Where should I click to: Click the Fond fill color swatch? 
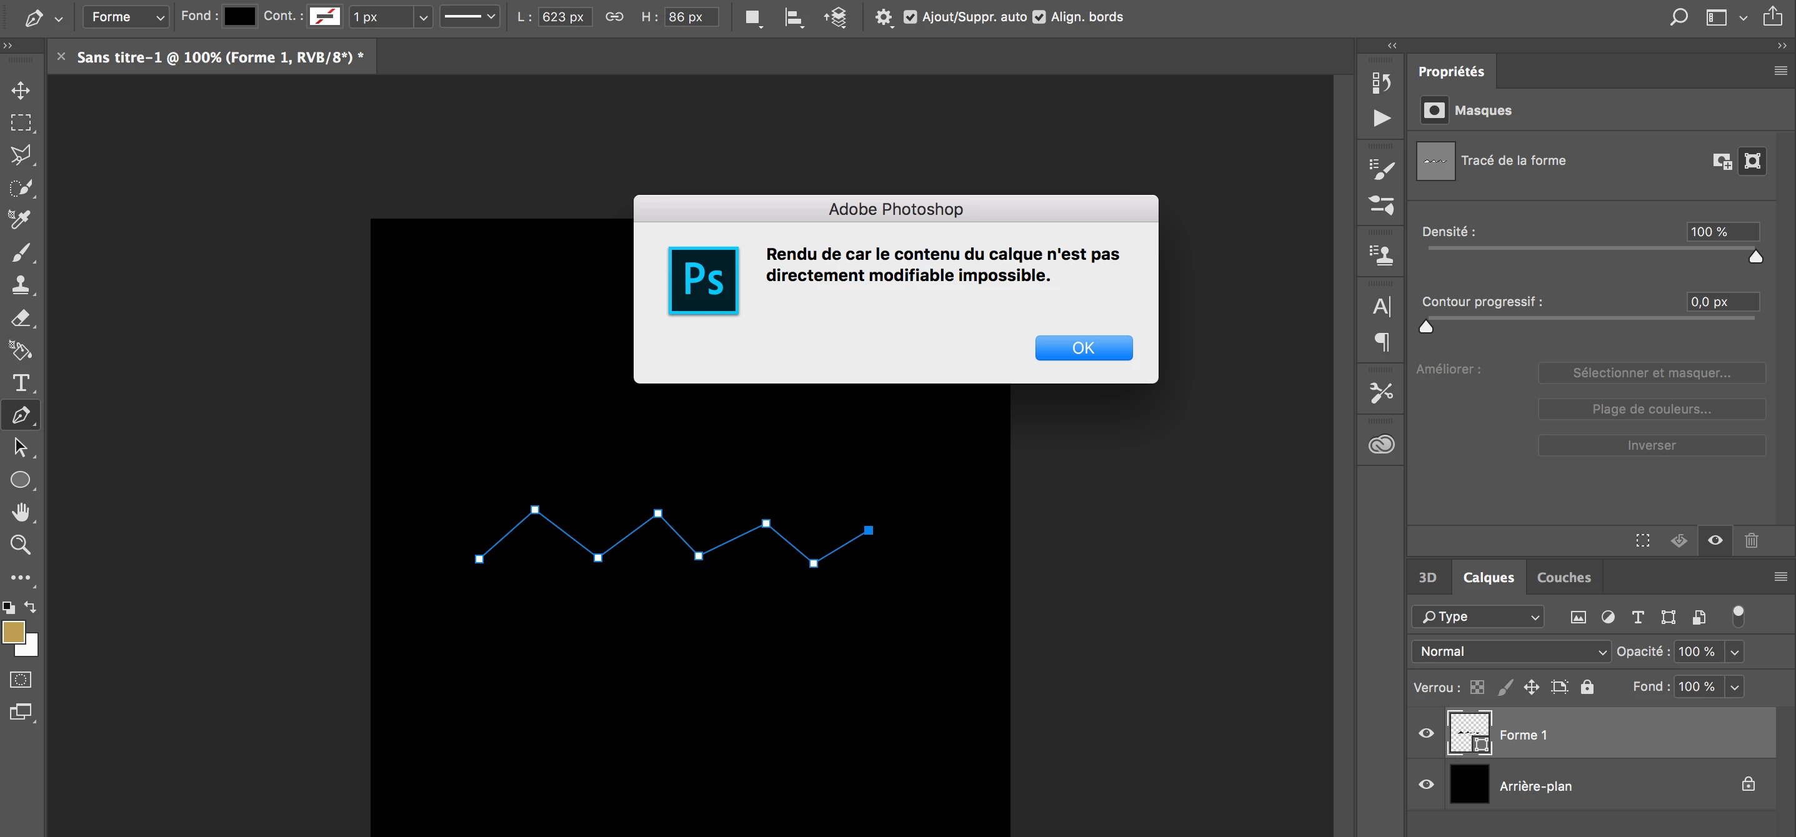239,17
